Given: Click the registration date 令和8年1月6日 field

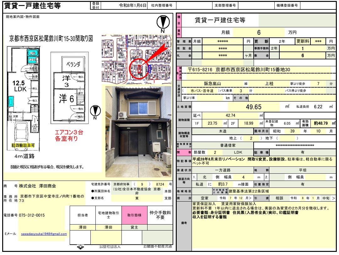Looking at the screenshot, I should point(133,6).
